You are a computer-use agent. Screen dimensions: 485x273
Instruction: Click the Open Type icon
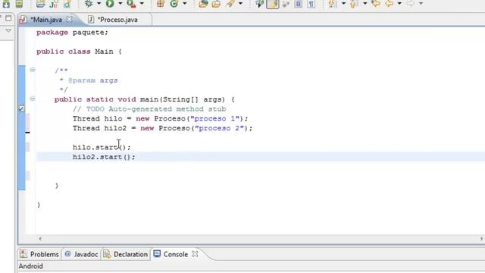[203, 4]
